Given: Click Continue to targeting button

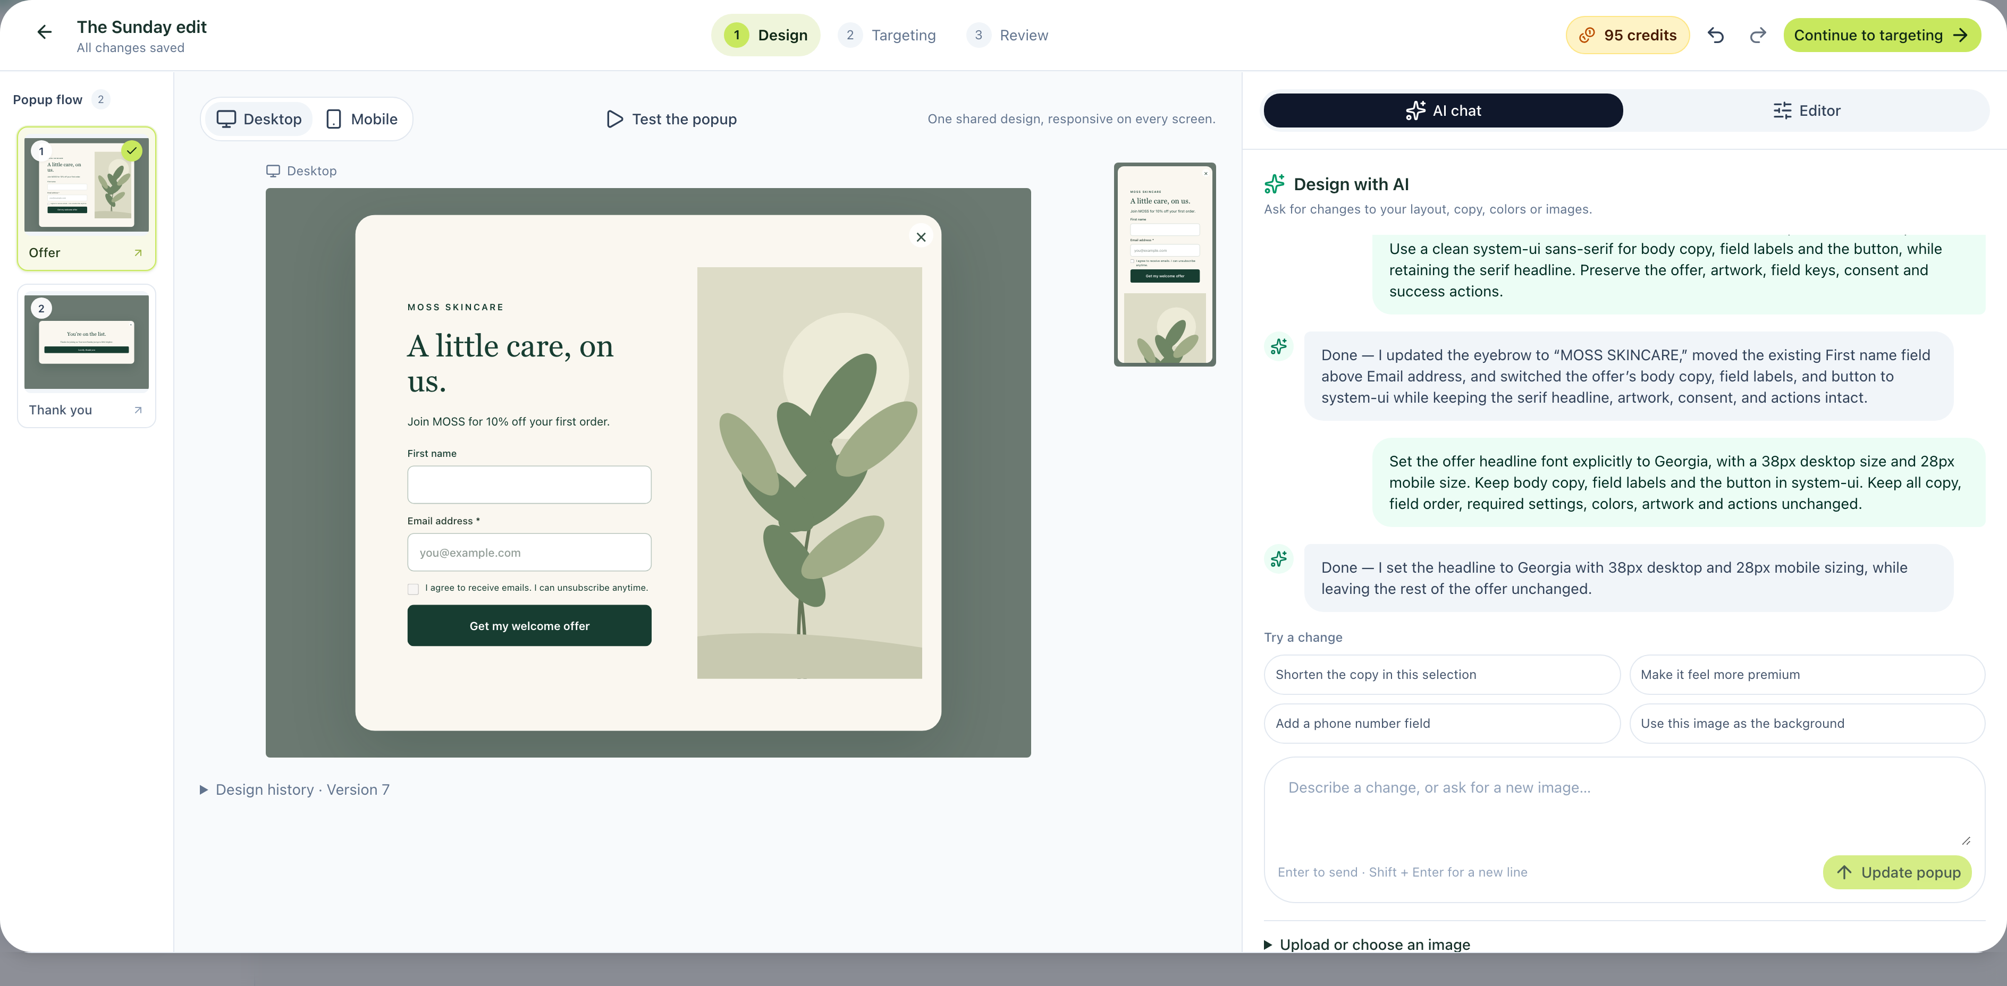Looking at the screenshot, I should pos(1882,35).
